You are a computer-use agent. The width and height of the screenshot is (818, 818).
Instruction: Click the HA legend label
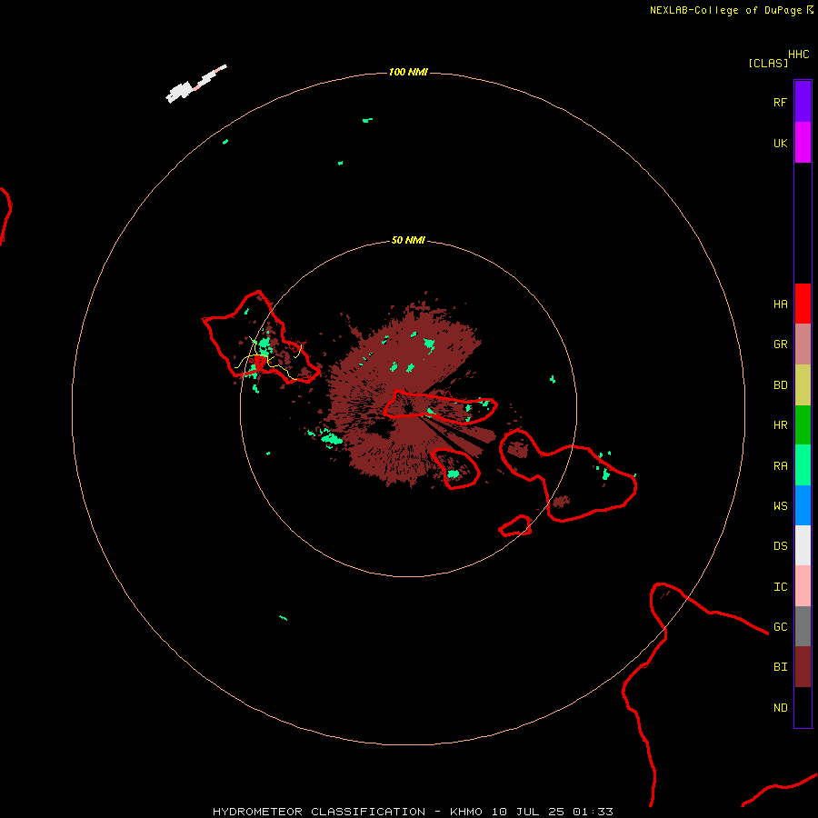click(x=780, y=304)
